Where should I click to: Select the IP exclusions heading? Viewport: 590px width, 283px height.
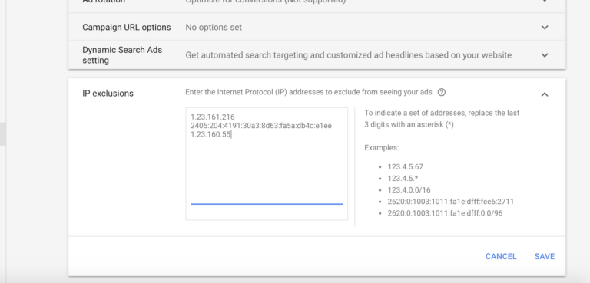tap(108, 94)
